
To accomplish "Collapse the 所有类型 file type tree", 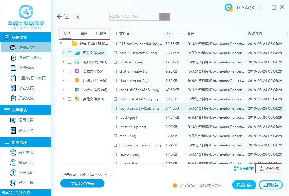I will [x=61, y=44].
